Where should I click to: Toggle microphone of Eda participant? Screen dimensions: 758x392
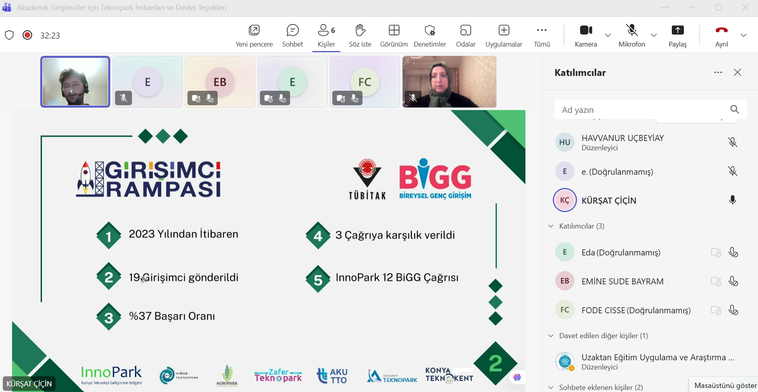[x=733, y=252]
